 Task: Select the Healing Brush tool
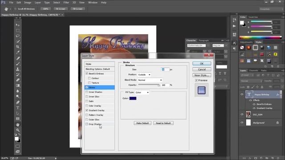click(18, 58)
